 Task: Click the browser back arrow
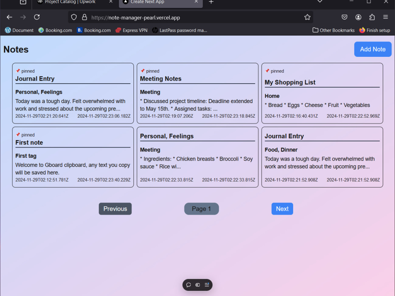click(9, 17)
